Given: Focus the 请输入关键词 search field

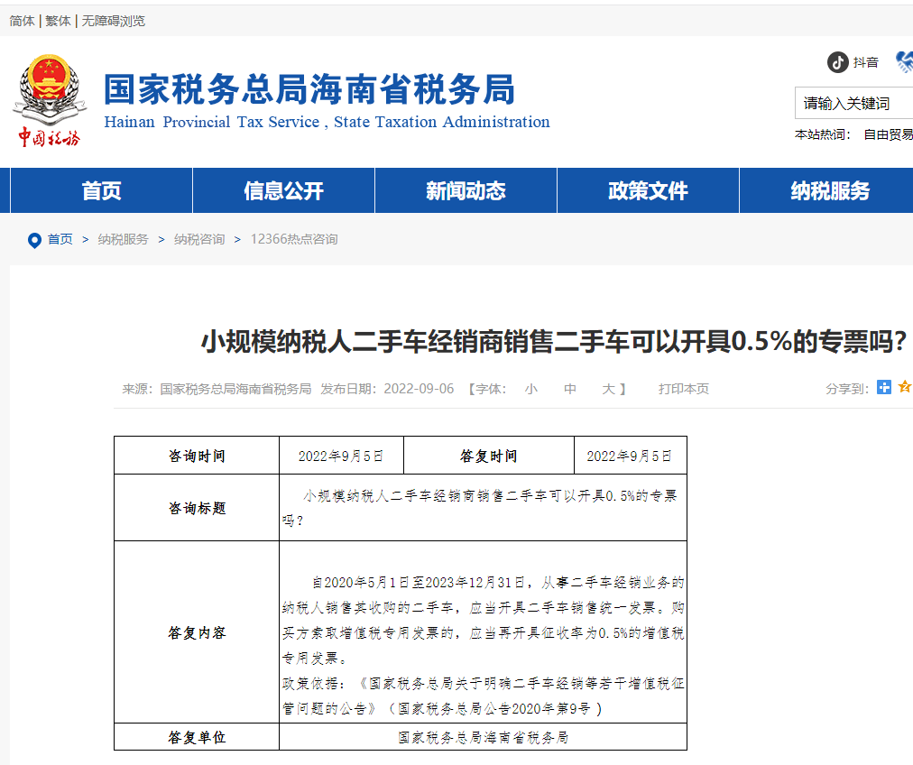Looking at the screenshot, I should pos(853,104).
